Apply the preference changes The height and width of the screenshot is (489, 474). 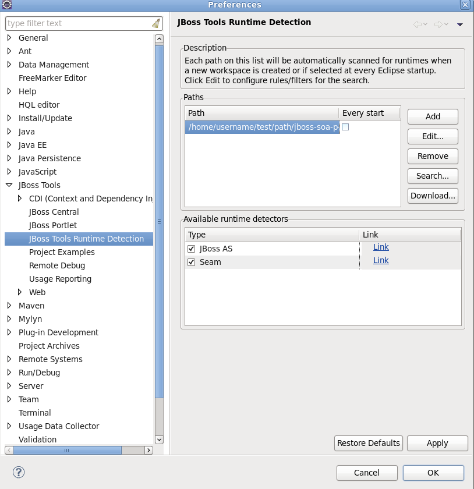(x=437, y=443)
